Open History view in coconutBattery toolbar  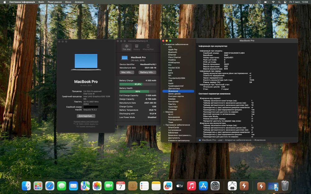point(137,47)
